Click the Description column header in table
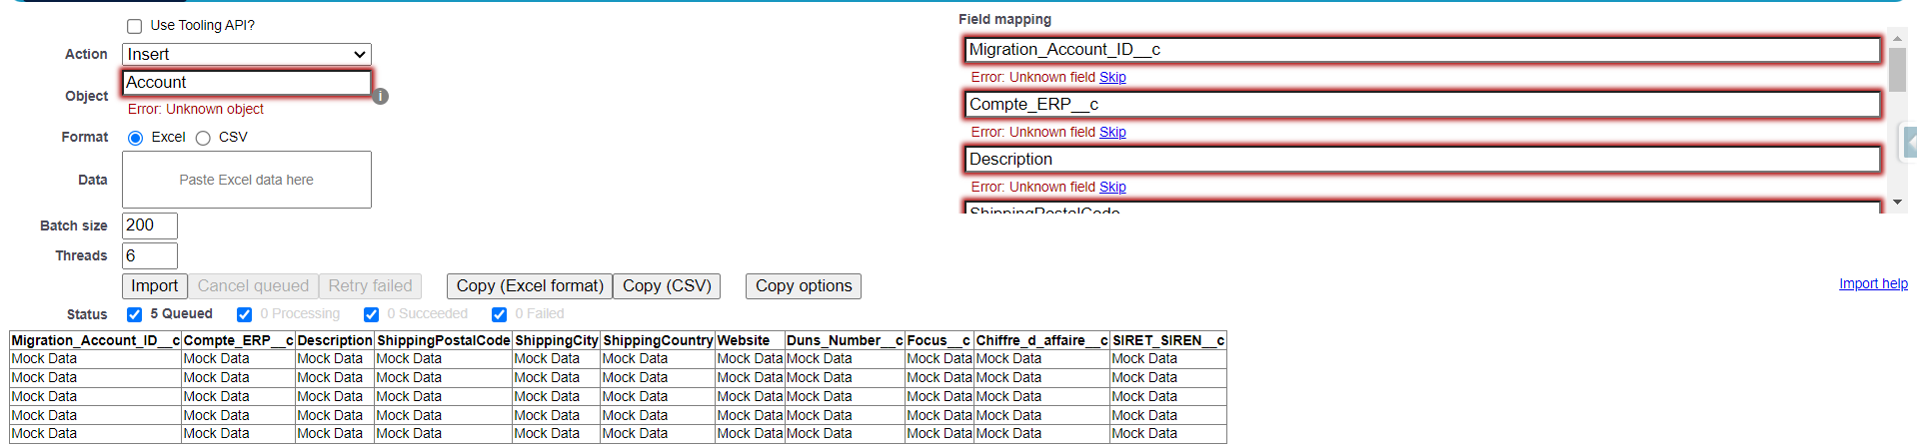Viewport: 1917px width, 448px height. [x=335, y=340]
